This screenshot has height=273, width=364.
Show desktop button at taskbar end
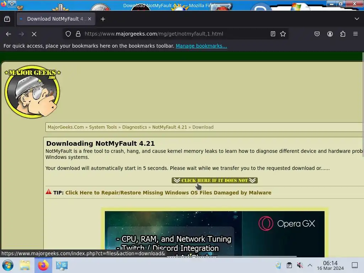pyautogui.click(x=355, y=265)
